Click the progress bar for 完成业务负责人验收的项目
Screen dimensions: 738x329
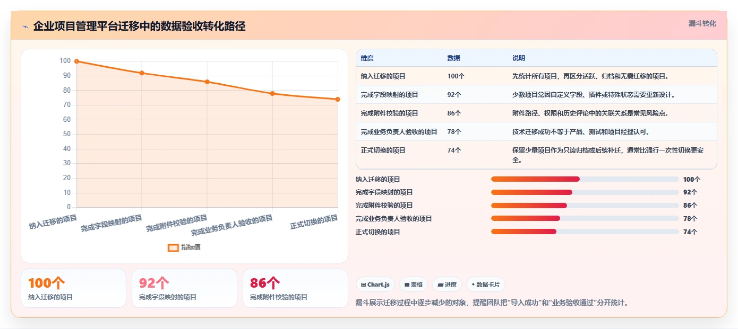click(585, 218)
